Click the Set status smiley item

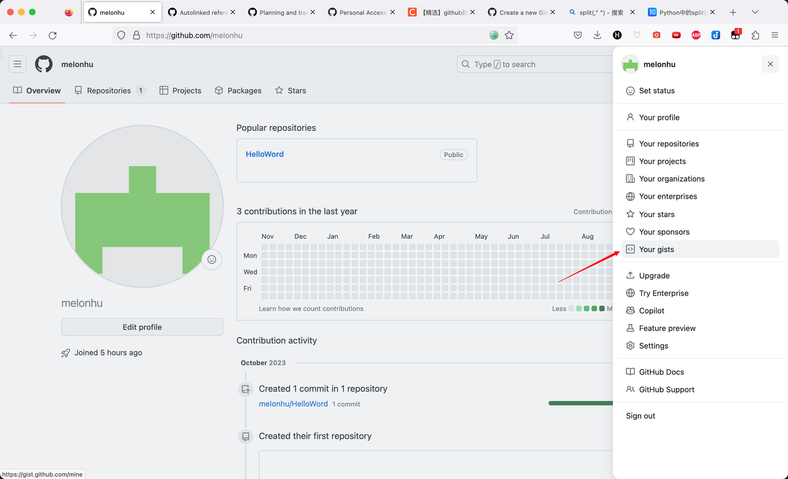tap(700, 91)
